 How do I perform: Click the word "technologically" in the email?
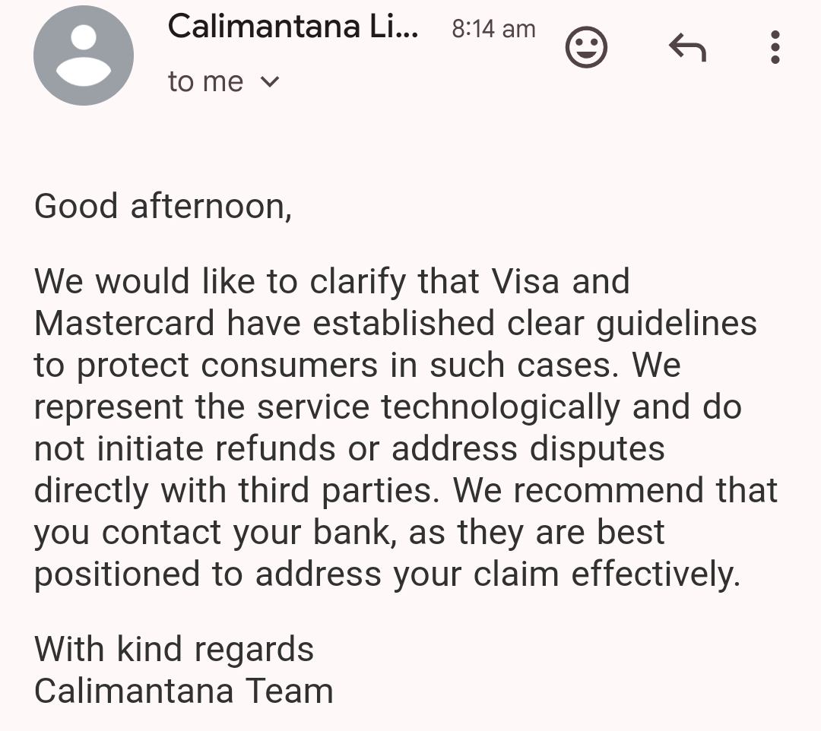click(500, 407)
